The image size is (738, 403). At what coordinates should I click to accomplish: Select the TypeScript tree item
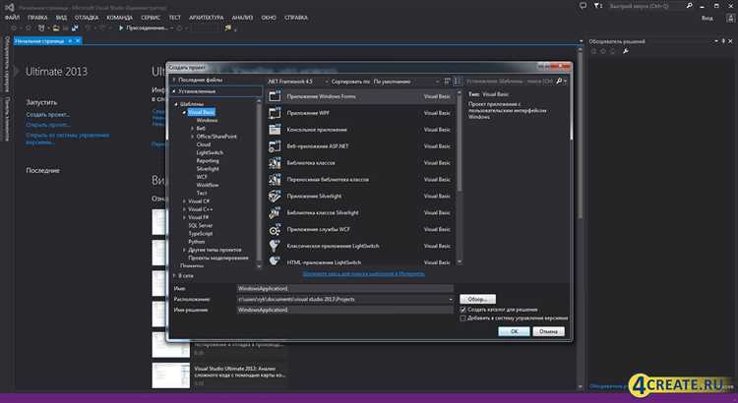201,234
